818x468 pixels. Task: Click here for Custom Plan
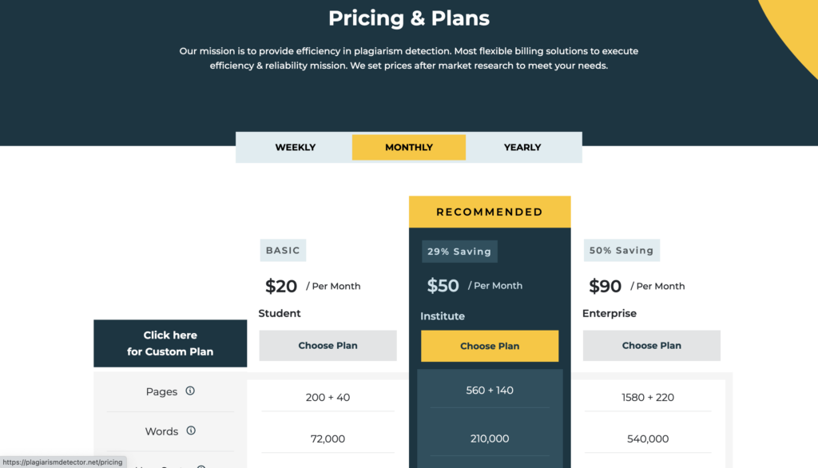pos(170,343)
